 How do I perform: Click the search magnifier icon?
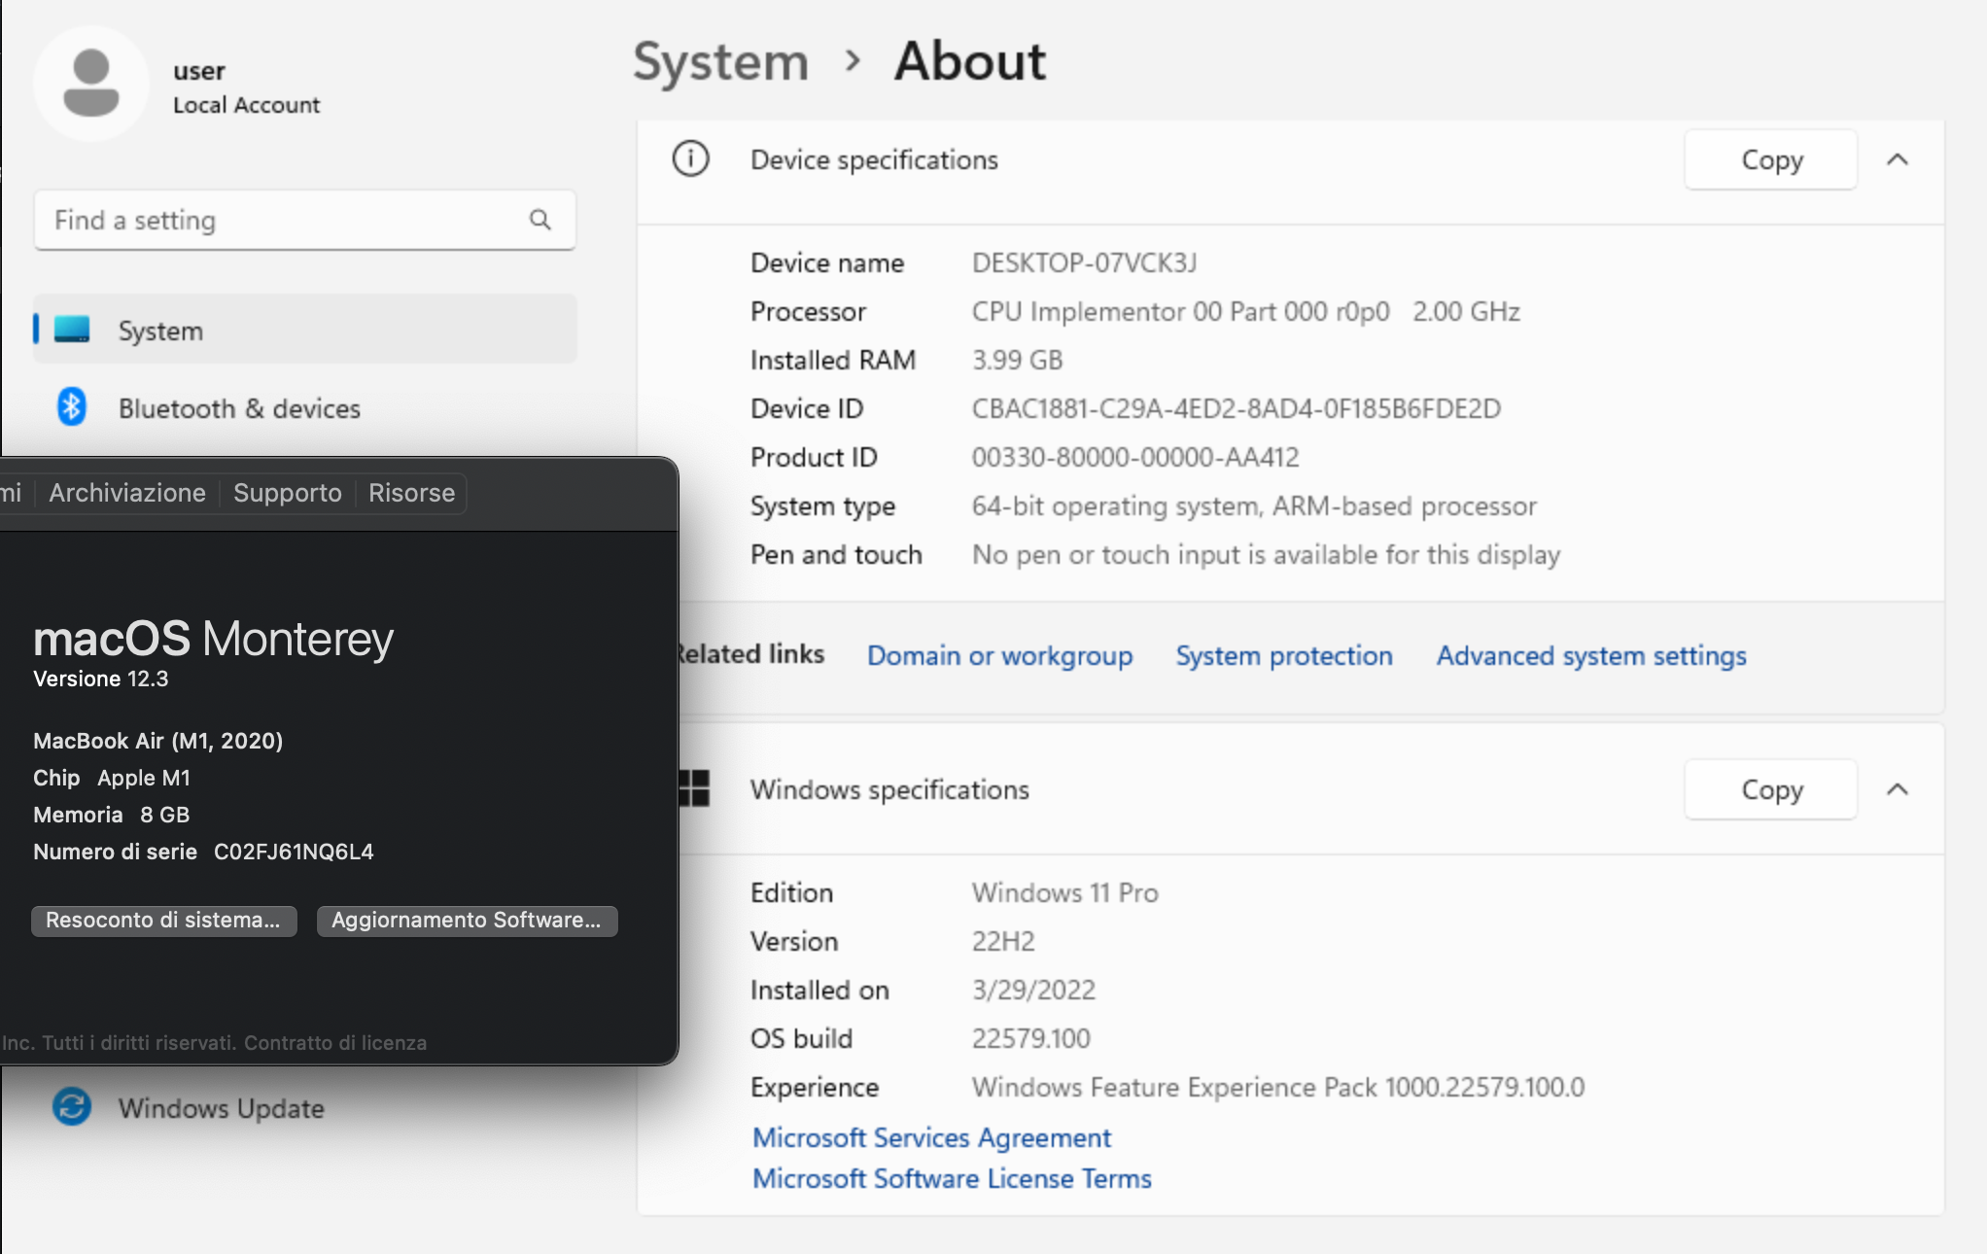point(540,220)
